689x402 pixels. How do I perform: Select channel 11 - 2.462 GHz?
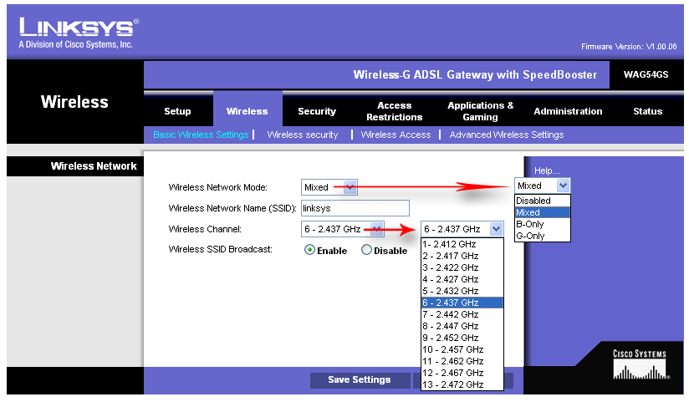point(462,361)
